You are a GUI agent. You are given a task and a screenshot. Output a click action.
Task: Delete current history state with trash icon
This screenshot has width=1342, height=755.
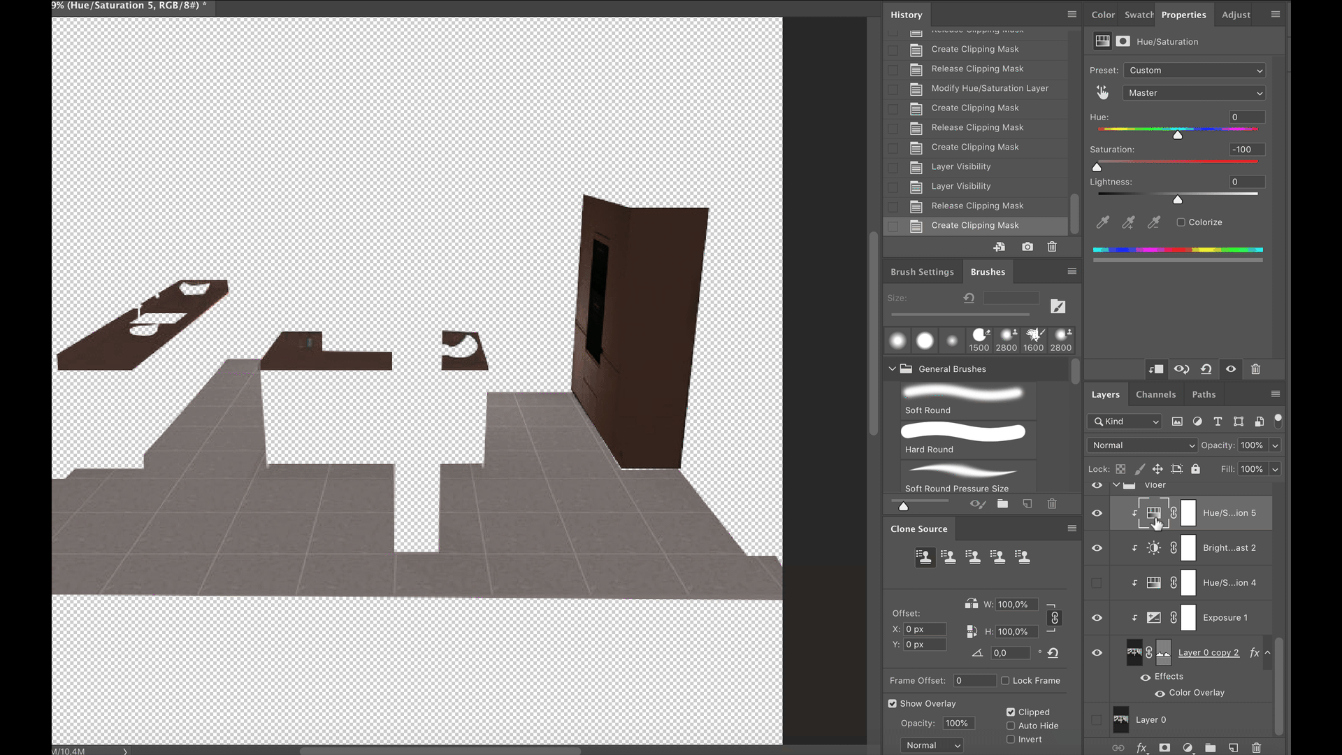point(1052,247)
